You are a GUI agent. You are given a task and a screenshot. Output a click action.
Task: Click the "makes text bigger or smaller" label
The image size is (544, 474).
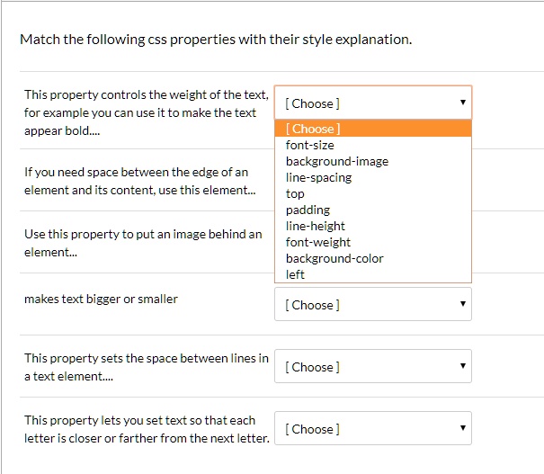pyautogui.click(x=101, y=299)
